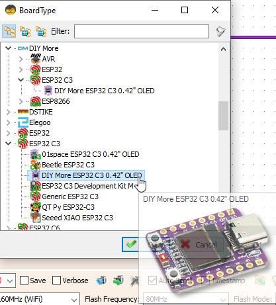276x305 pixels.
Task: Click the Elegoo logo icon
Action: point(23,122)
